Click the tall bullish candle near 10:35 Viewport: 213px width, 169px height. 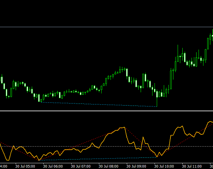click(x=171, y=79)
